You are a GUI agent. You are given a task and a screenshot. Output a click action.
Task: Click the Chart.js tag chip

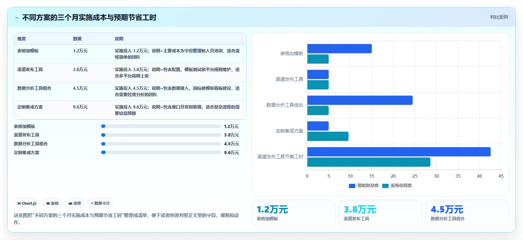(x=27, y=203)
